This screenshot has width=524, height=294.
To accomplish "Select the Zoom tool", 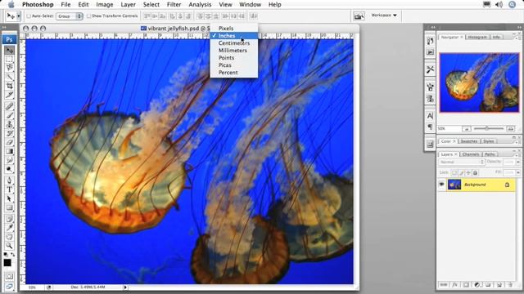I will pyautogui.click(x=9, y=246).
